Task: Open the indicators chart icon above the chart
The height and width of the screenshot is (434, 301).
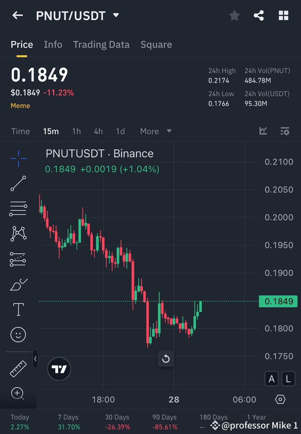Action: (x=263, y=131)
